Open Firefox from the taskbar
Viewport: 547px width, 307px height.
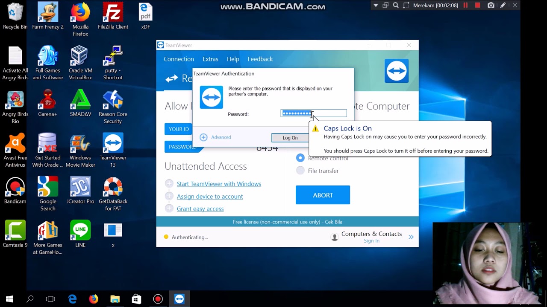pos(94,299)
